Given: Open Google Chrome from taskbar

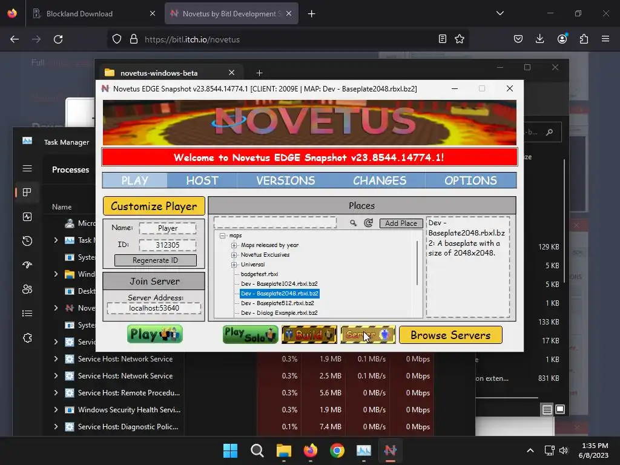Looking at the screenshot, I should pyautogui.click(x=337, y=450).
